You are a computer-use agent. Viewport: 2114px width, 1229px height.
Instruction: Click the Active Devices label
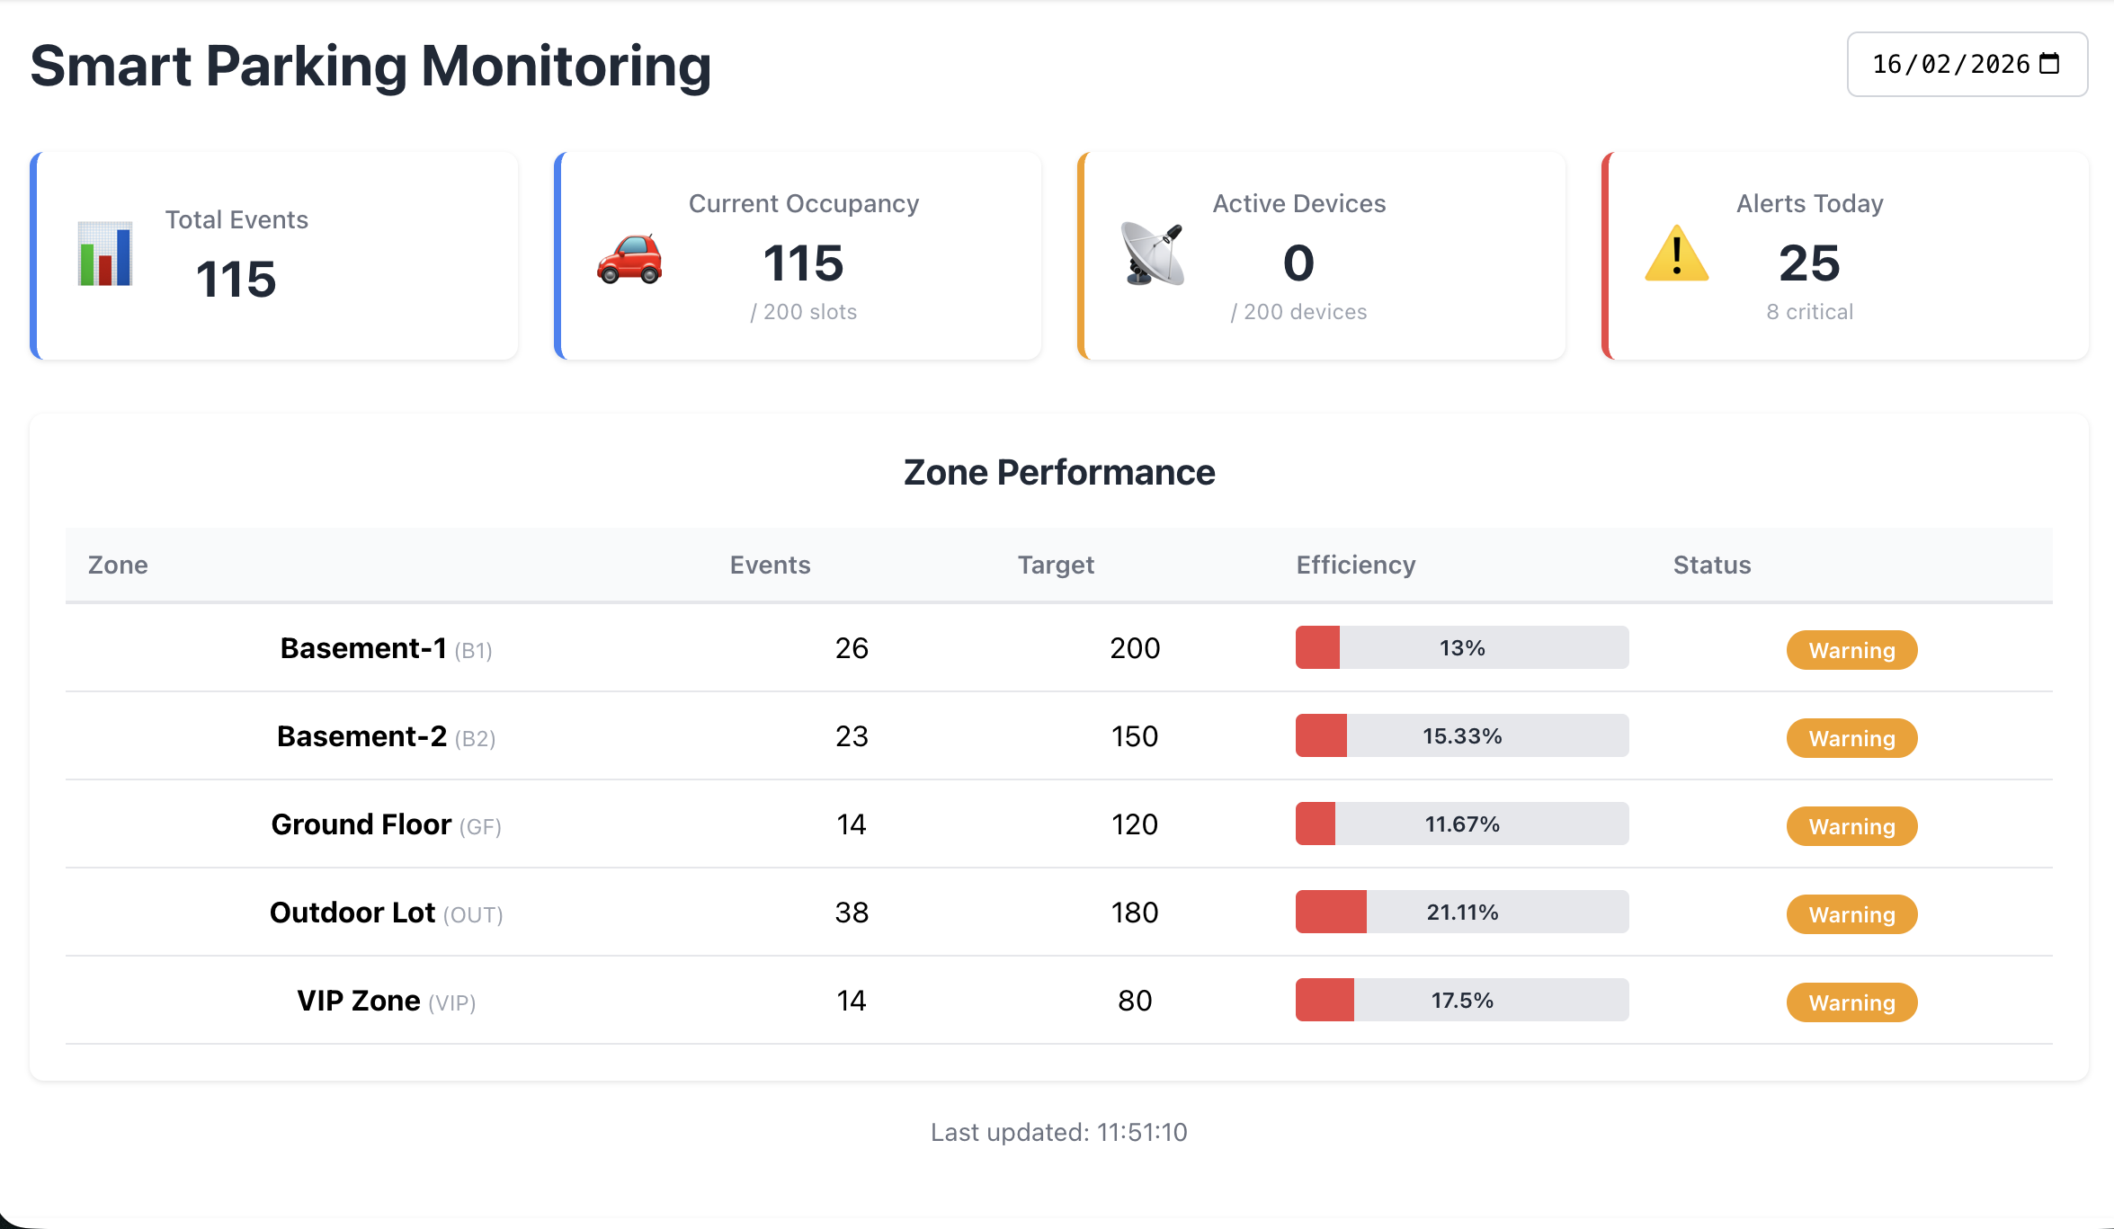tap(1298, 203)
